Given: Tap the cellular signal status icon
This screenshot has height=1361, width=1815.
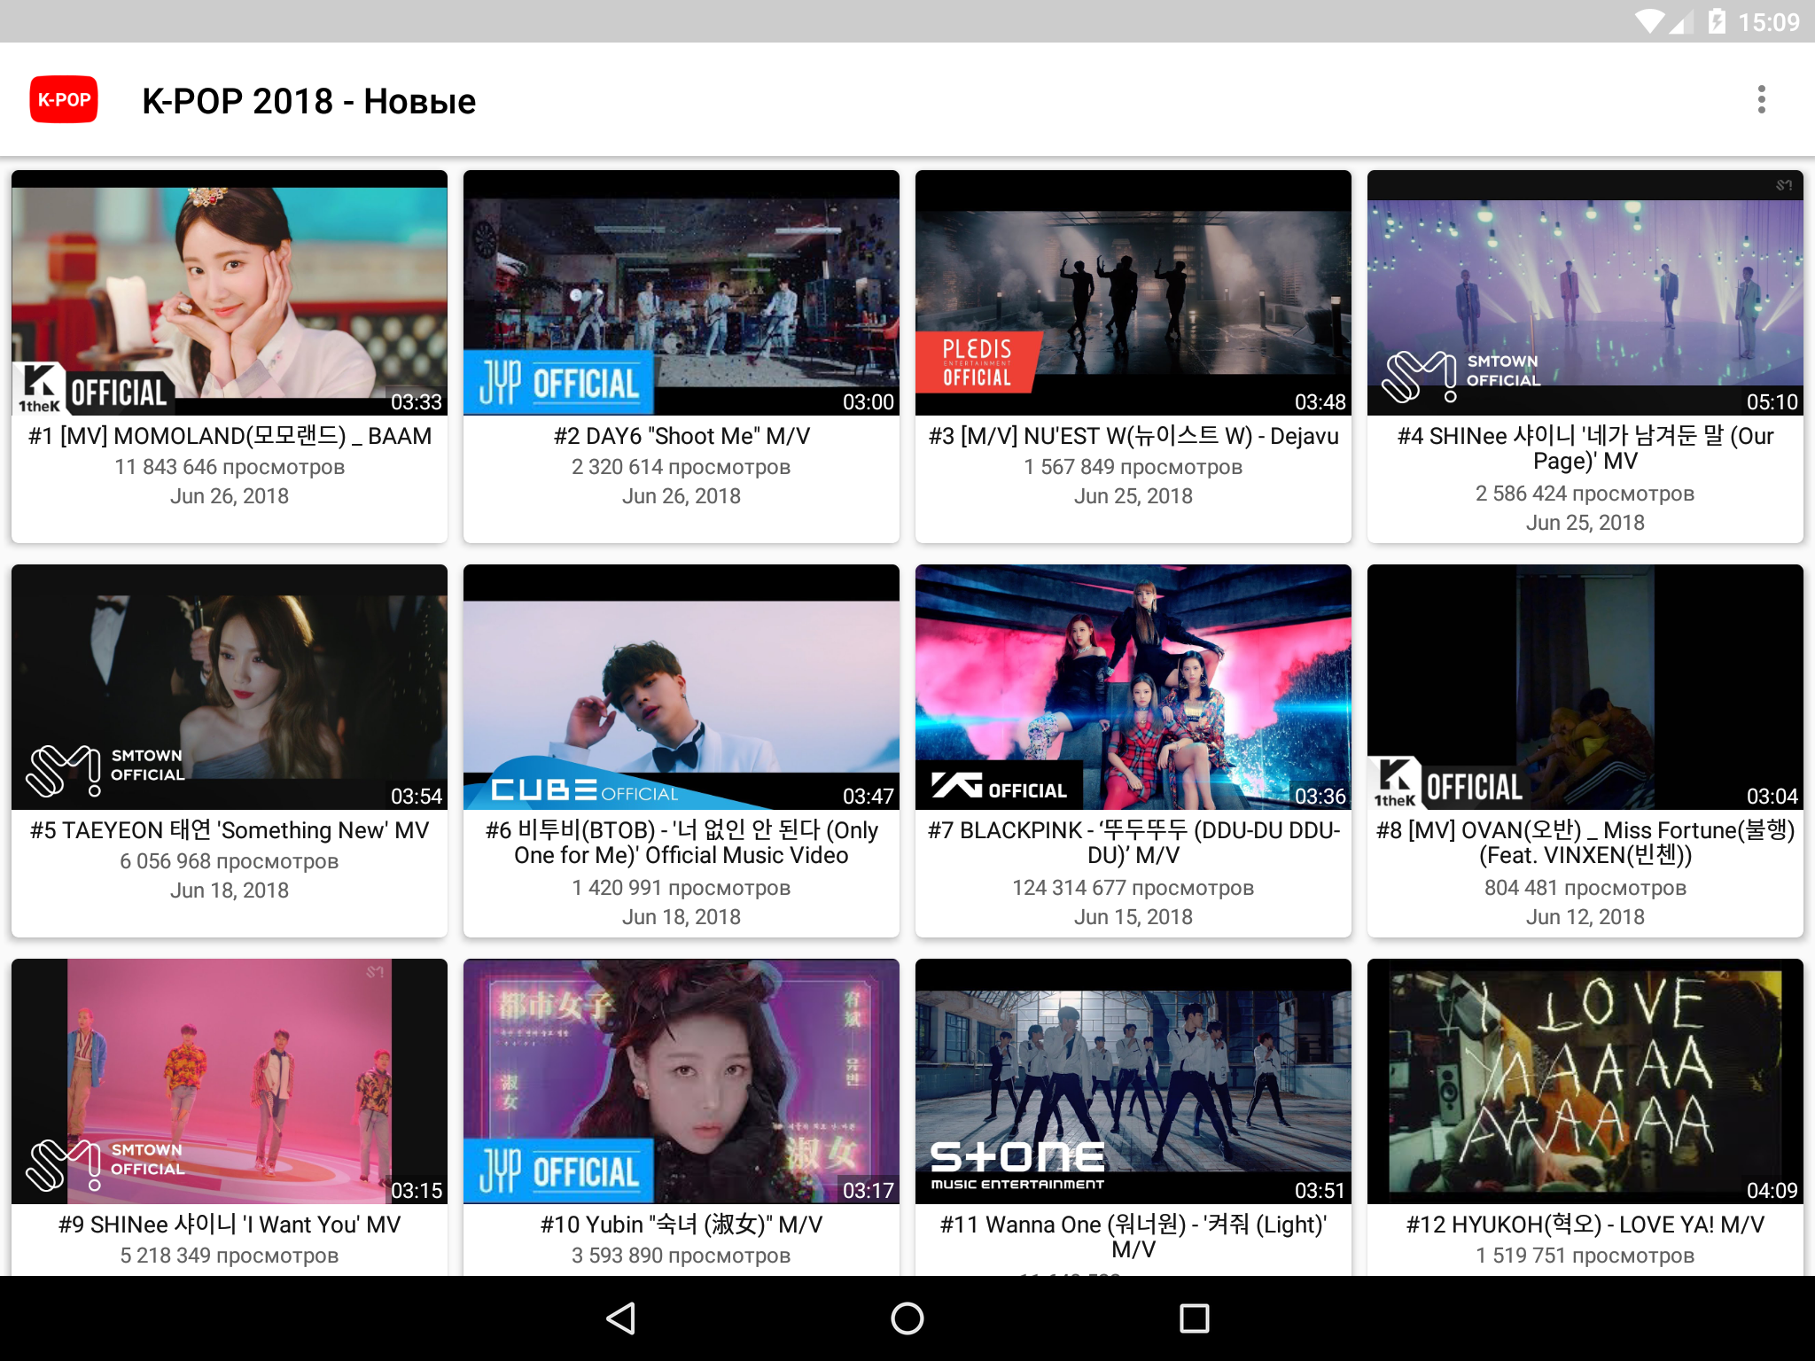Looking at the screenshot, I should click(1680, 21).
